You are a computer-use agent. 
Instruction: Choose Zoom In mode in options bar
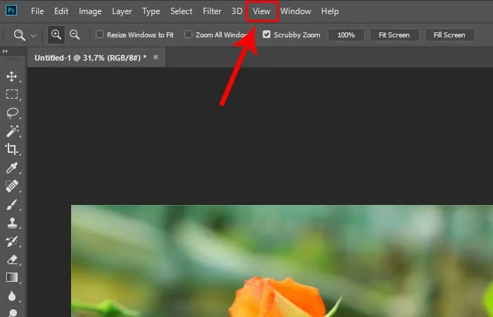click(x=56, y=35)
